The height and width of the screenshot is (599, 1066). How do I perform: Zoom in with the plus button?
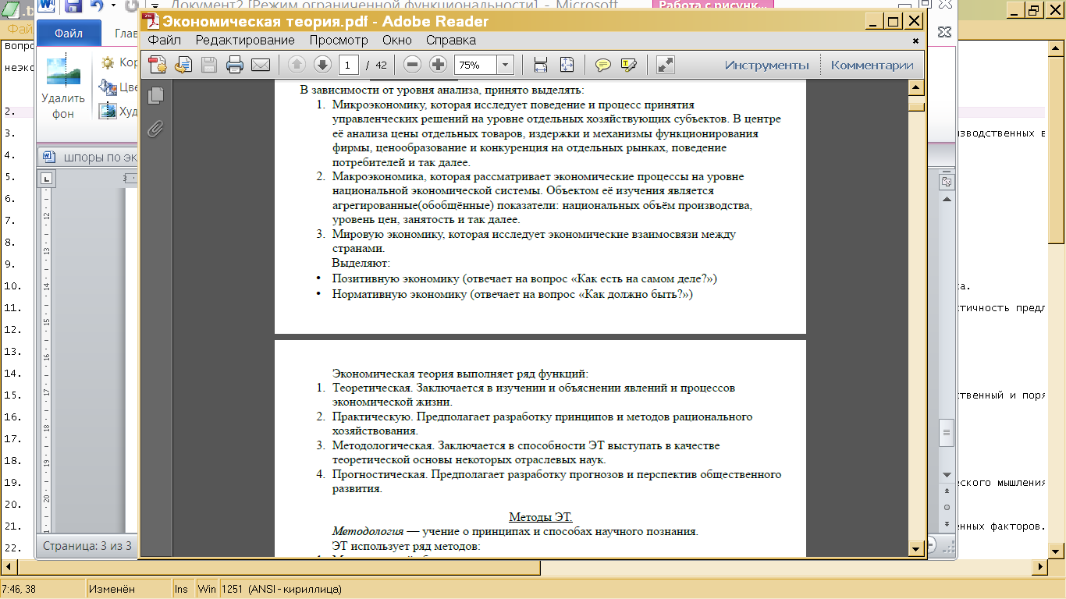[x=438, y=65]
